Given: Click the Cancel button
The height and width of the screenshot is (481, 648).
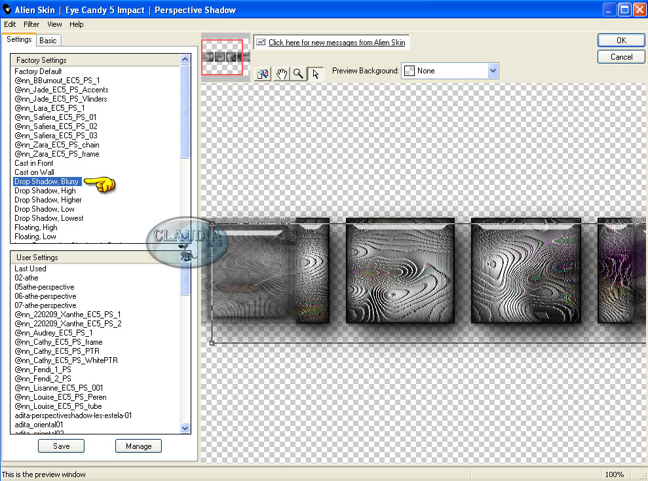Looking at the screenshot, I should tap(620, 57).
